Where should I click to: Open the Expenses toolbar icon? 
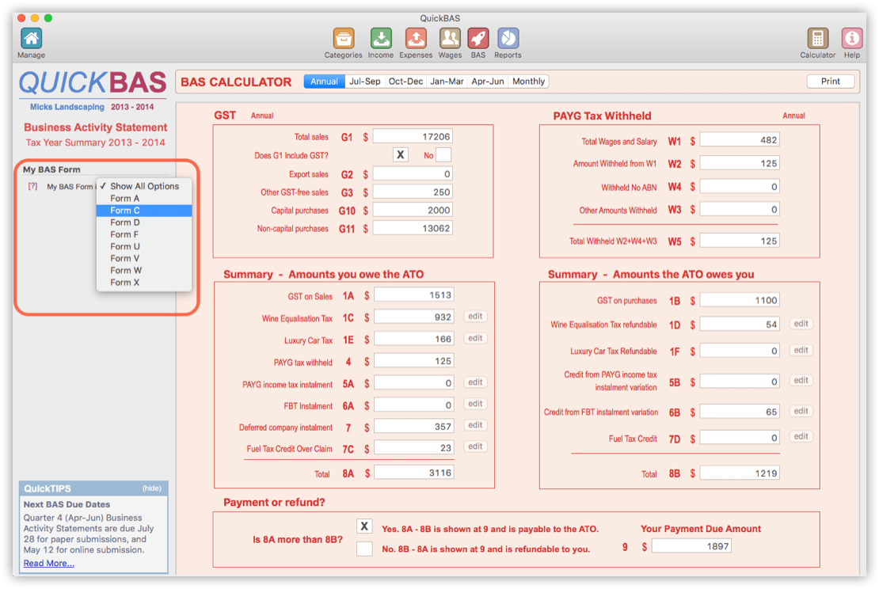(x=416, y=39)
